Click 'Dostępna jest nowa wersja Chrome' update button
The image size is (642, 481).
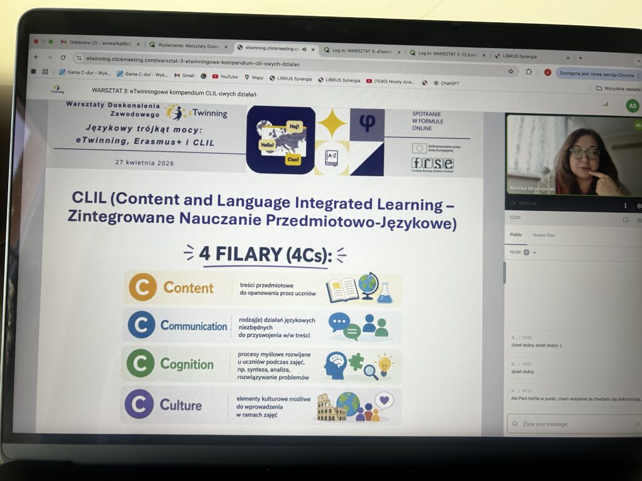tap(596, 74)
